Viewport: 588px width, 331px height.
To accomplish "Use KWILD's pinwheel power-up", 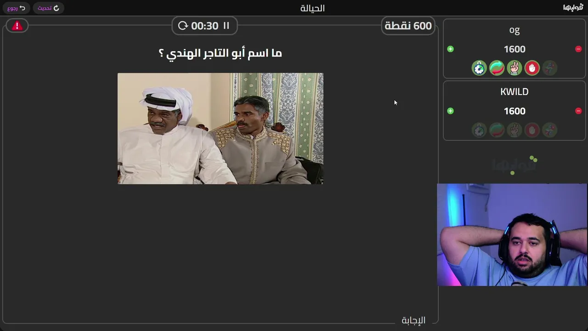I will coord(549,130).
